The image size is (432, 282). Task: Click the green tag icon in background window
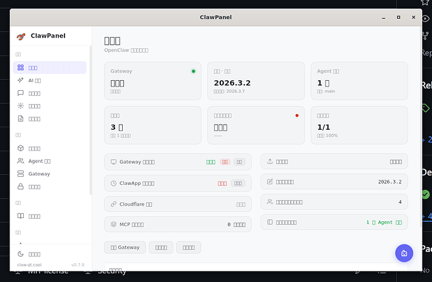pos(426,108)
